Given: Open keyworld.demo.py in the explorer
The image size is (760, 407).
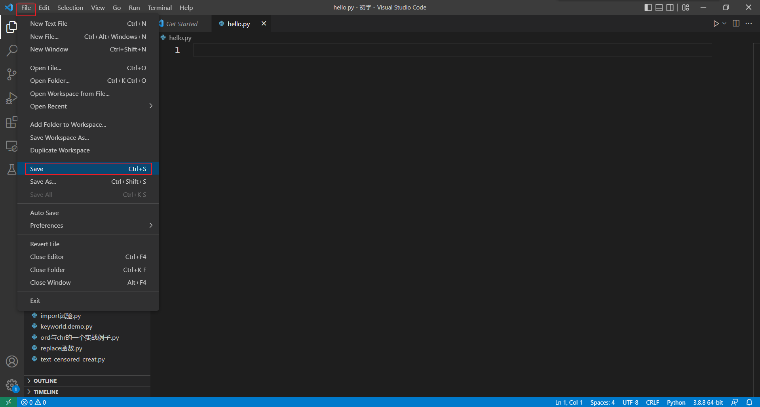Looking at the screenshot, I should [66, 326].
